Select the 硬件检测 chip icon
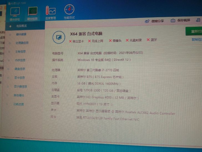The image size is (202, 152). (x=33, y=11)
